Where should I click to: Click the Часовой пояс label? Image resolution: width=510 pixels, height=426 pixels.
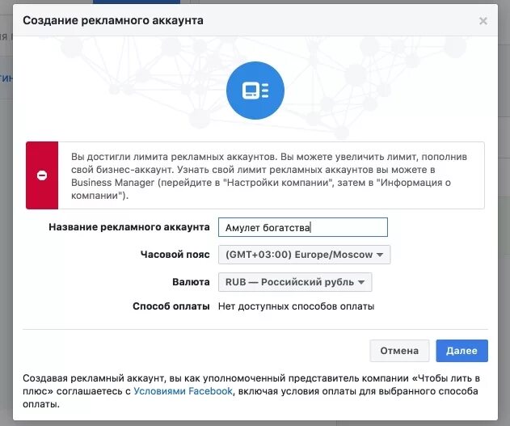pos(175,255)
